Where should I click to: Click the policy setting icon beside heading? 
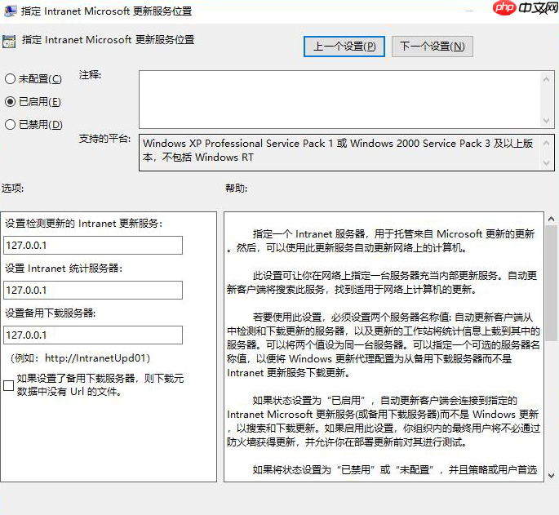[x=9, y=42]
